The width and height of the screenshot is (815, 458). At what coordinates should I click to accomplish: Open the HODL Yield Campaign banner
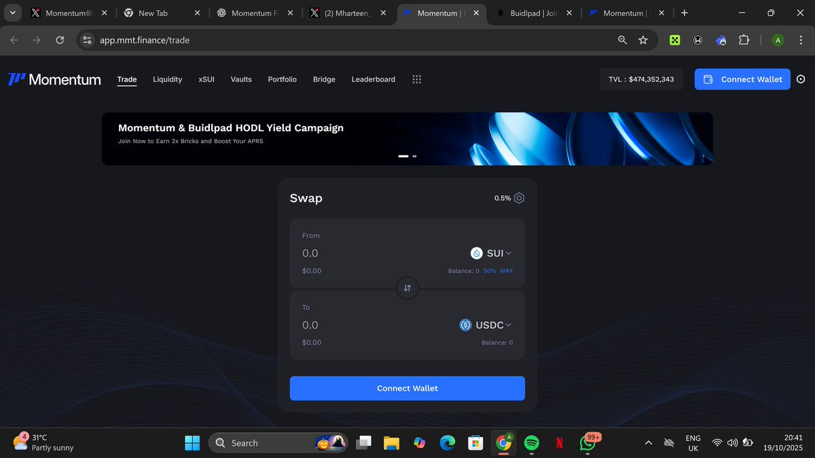[407, 138]
